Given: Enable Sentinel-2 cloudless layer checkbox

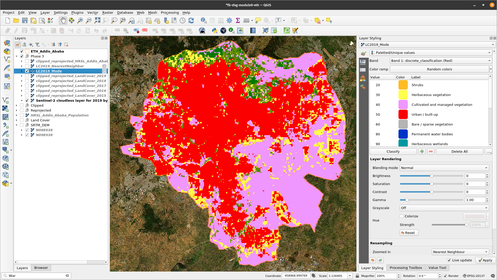Looking at the screenshot, I should 27,100.
